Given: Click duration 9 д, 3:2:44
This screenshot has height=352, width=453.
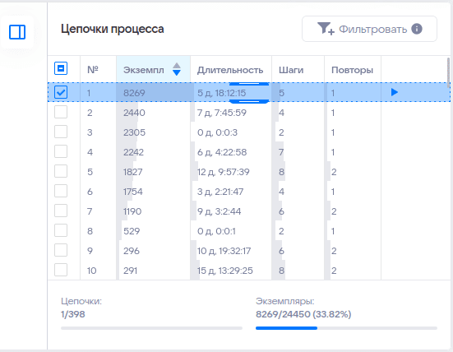Looking at the screenshot, I should 219,211.
